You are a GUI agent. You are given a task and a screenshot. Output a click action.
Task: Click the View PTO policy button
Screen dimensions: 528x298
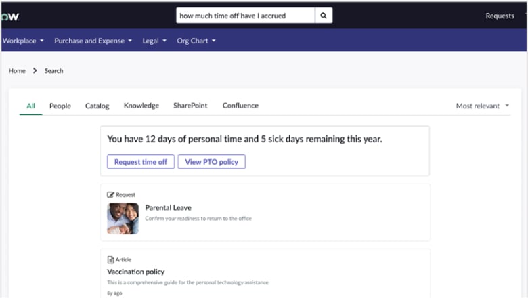(211, 162)
